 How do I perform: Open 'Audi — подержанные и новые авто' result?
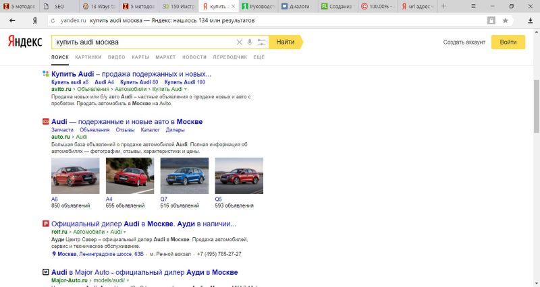click(127, 122)
